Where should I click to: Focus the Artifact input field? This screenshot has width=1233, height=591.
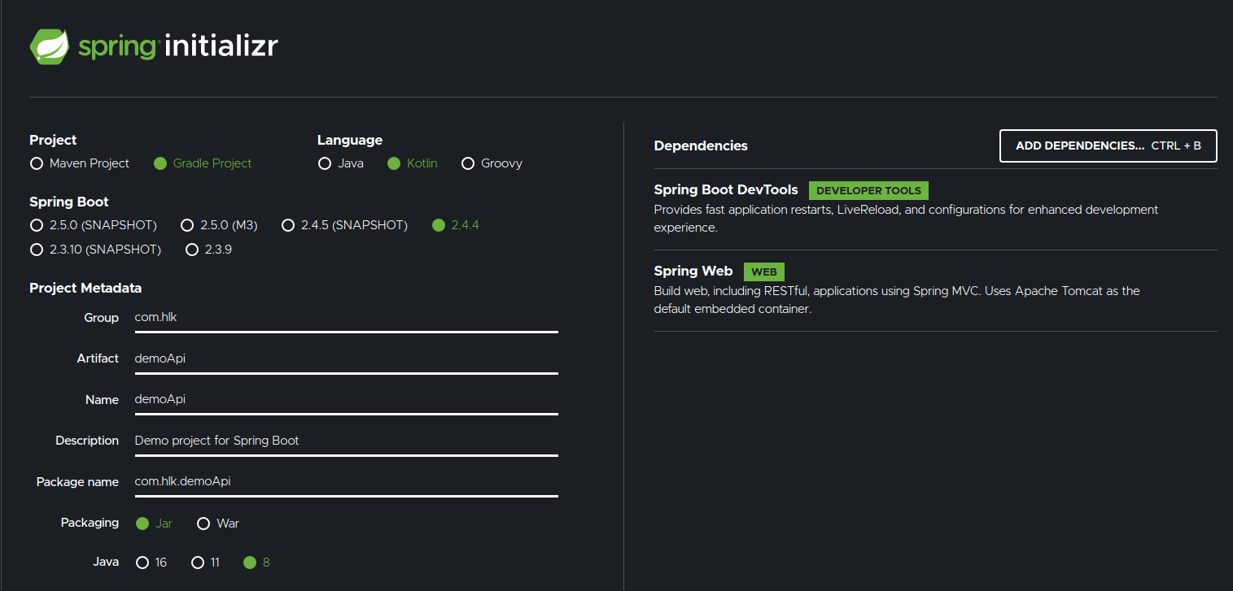pyautogui.click(x=346, y=359)
